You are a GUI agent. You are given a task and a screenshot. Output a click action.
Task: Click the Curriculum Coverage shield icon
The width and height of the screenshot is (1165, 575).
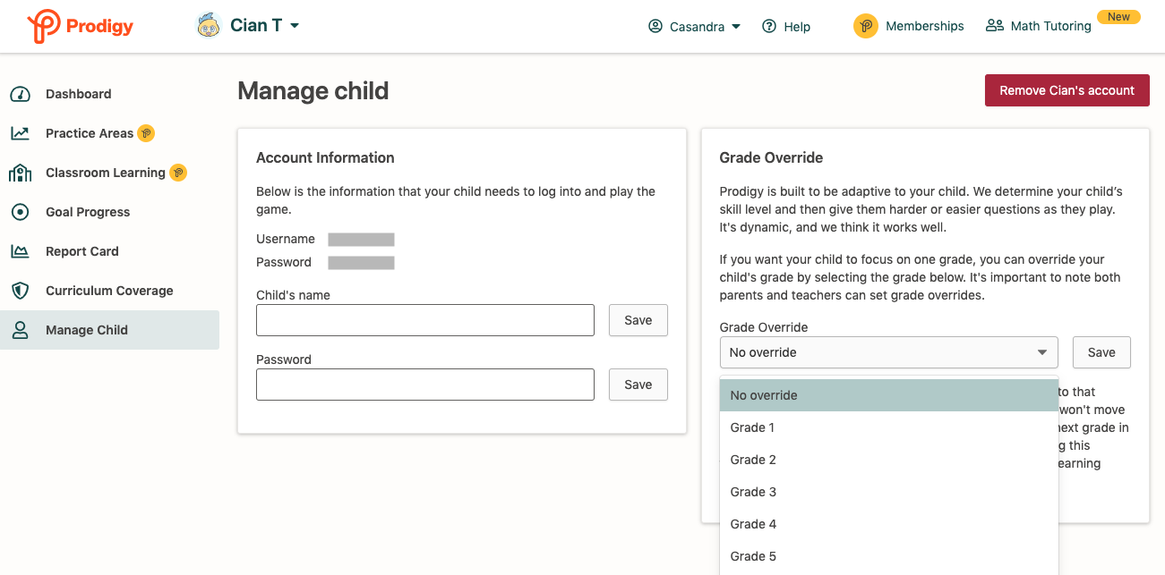[20, 291]
